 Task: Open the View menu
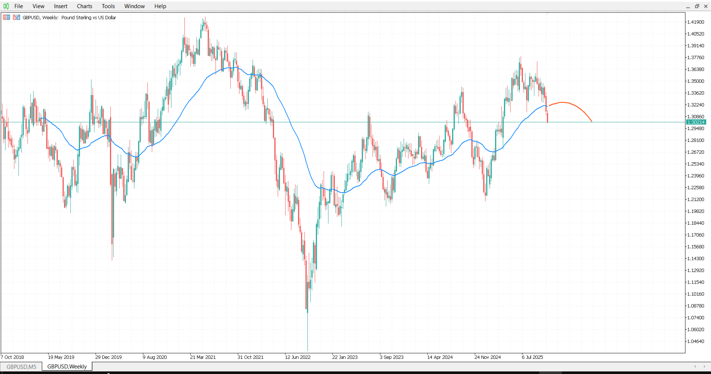point(38,6)
